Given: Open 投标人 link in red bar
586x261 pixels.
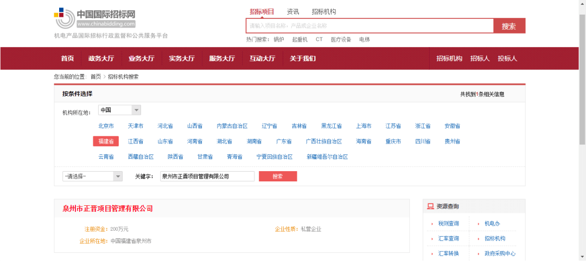Looking at the screenshot, I should click(507, 58).
